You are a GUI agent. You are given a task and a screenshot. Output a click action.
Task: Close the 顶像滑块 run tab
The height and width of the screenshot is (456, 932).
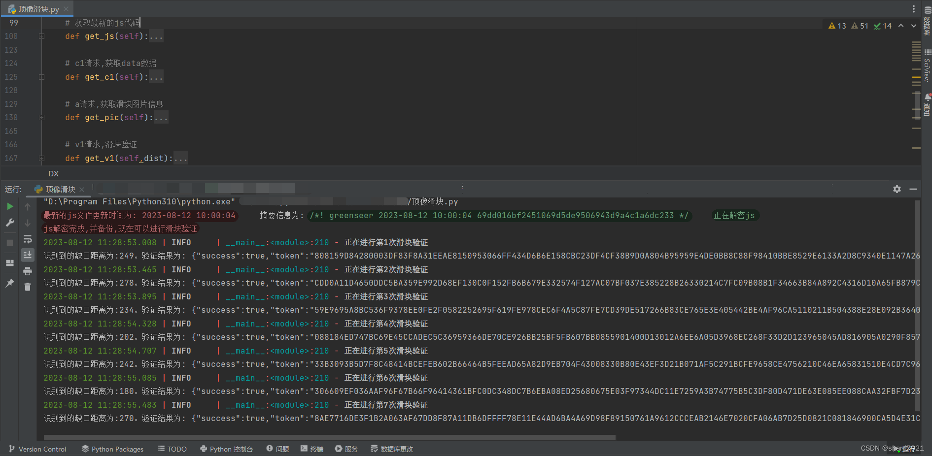click(x=82, y=189)
